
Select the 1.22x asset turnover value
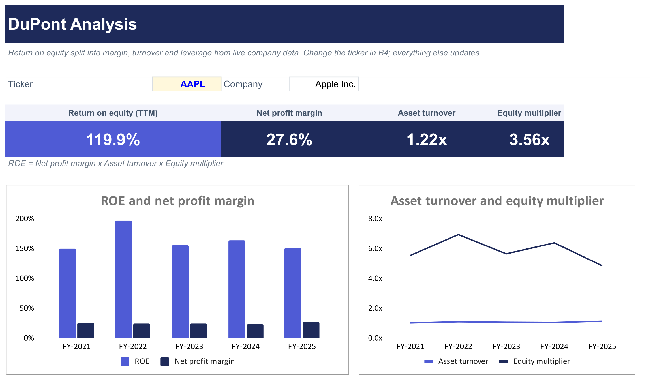tap(427, 140)
